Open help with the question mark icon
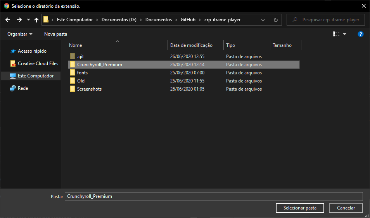Image resolution: width=370 pixels, height=218 pixels. click(x=361, y=34)
